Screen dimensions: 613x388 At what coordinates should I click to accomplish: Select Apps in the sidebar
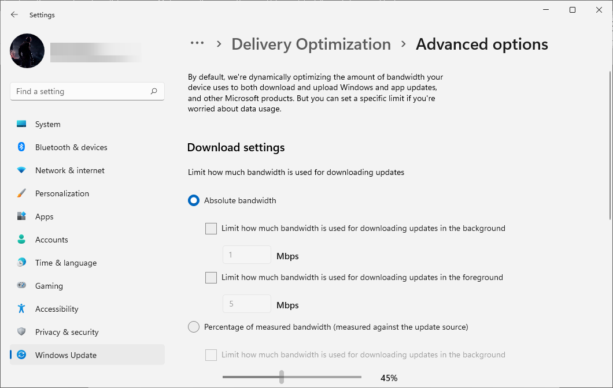tap(87, 217)
